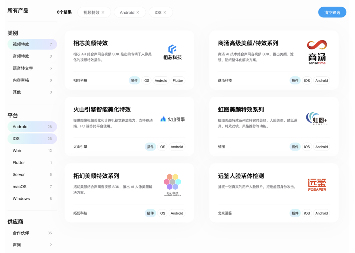Select the Windows platform filter
This screenshot has width=355, height=253.
coord(32,199)
